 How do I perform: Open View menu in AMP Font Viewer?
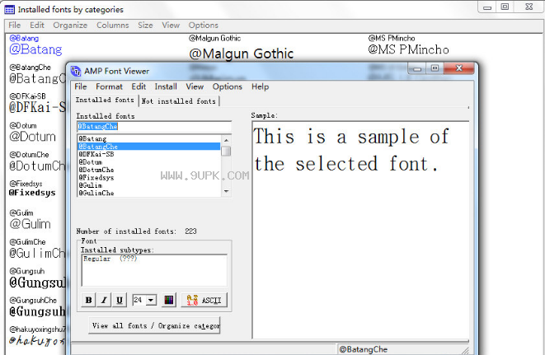point(195,86)
